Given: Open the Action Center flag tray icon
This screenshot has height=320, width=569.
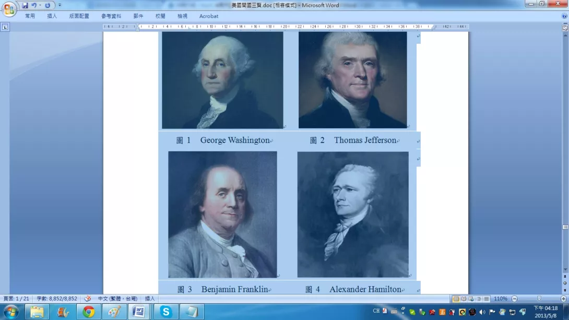Looking at the screenshot, I should pyautogui.click(x=492, y=312).
